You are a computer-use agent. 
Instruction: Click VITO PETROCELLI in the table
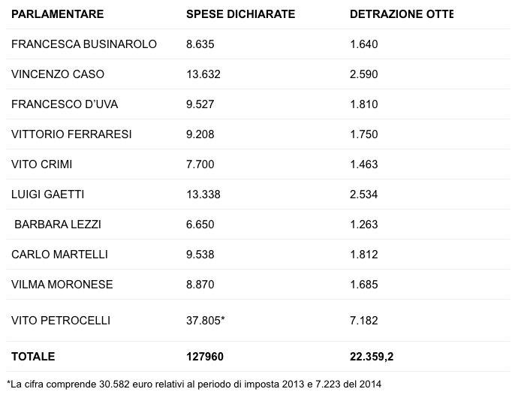pos(61,321)
